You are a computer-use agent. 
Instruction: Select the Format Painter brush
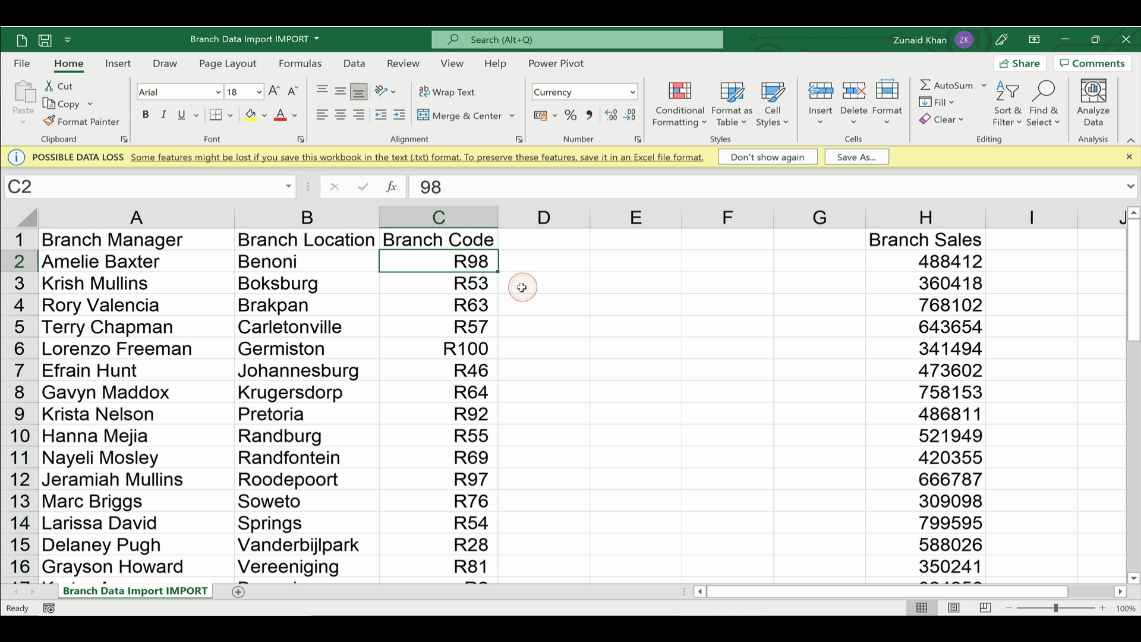pos(49,121)
